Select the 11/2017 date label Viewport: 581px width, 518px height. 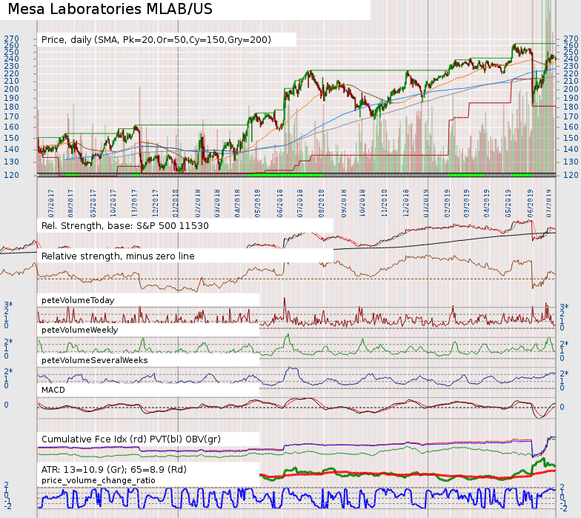[x=134, y=203]
